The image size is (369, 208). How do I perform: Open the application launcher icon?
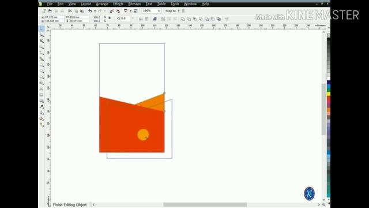coord(126,11)
